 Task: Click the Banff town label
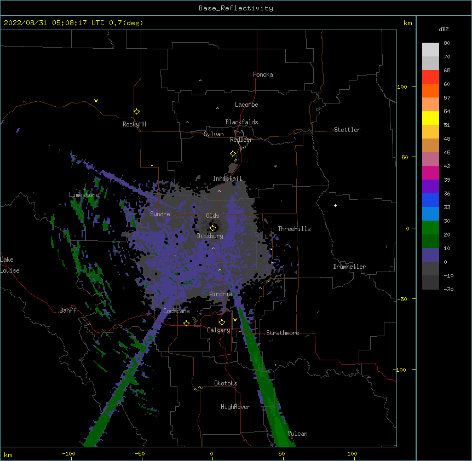(x=68, y=310)
